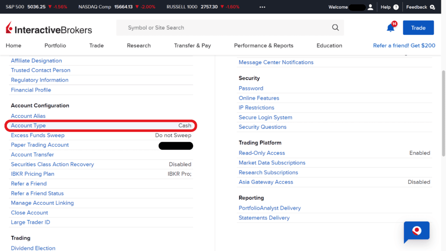Open Dividend Election under Trading
This screenshot has width=446, height=251.
[x=33, y=248]
